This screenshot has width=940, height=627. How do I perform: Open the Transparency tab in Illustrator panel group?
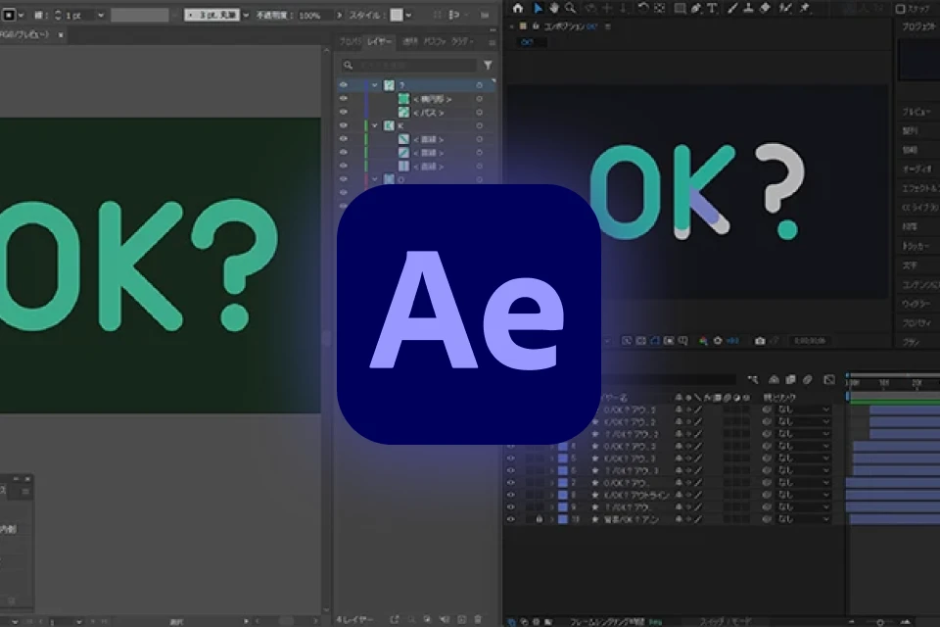coord(410,41)
